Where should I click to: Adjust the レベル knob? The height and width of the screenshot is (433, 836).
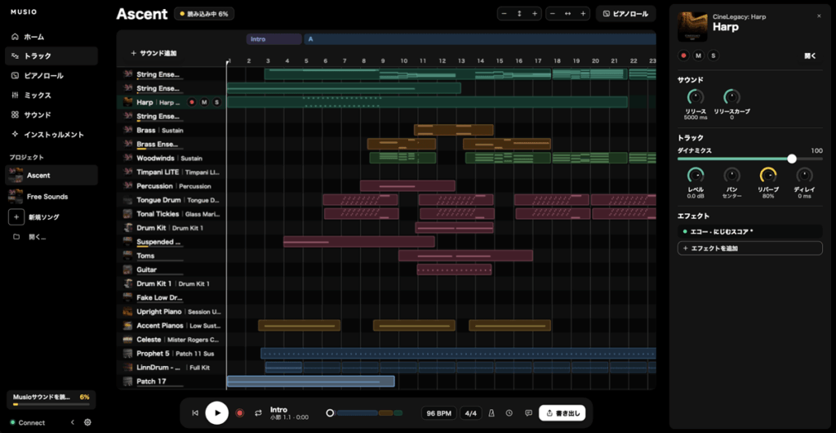point(696,175)
